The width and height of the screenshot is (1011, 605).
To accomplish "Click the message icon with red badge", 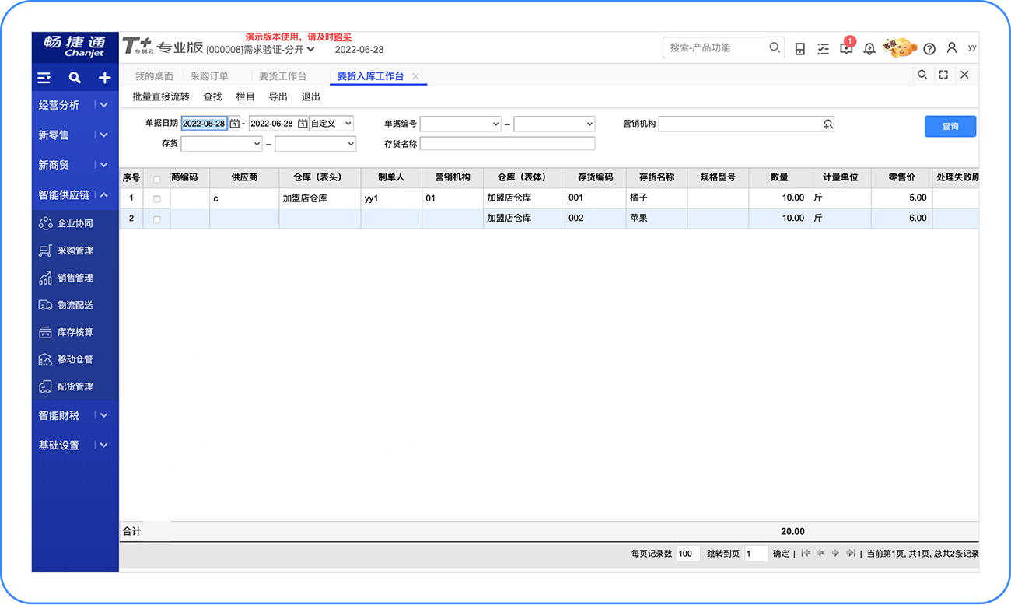I will 846,48.
